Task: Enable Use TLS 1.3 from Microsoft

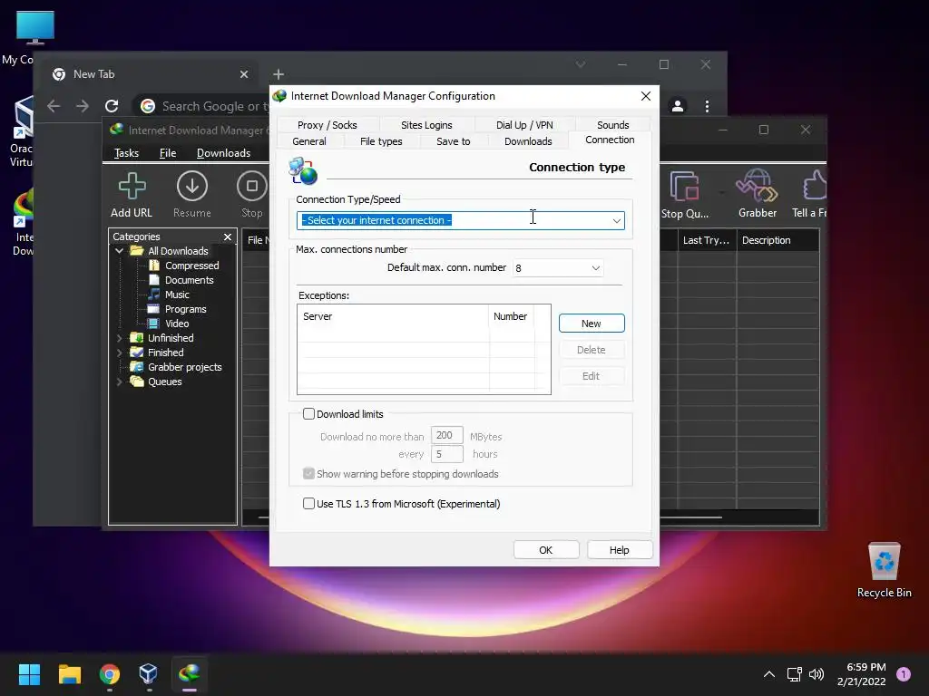Action: [308, 504]
